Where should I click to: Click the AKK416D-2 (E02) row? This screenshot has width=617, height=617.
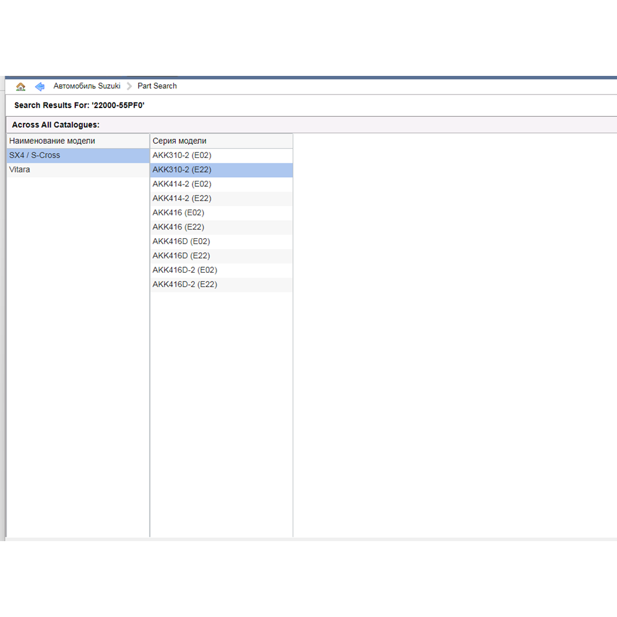pyautogui.click(x=222, y=270)
